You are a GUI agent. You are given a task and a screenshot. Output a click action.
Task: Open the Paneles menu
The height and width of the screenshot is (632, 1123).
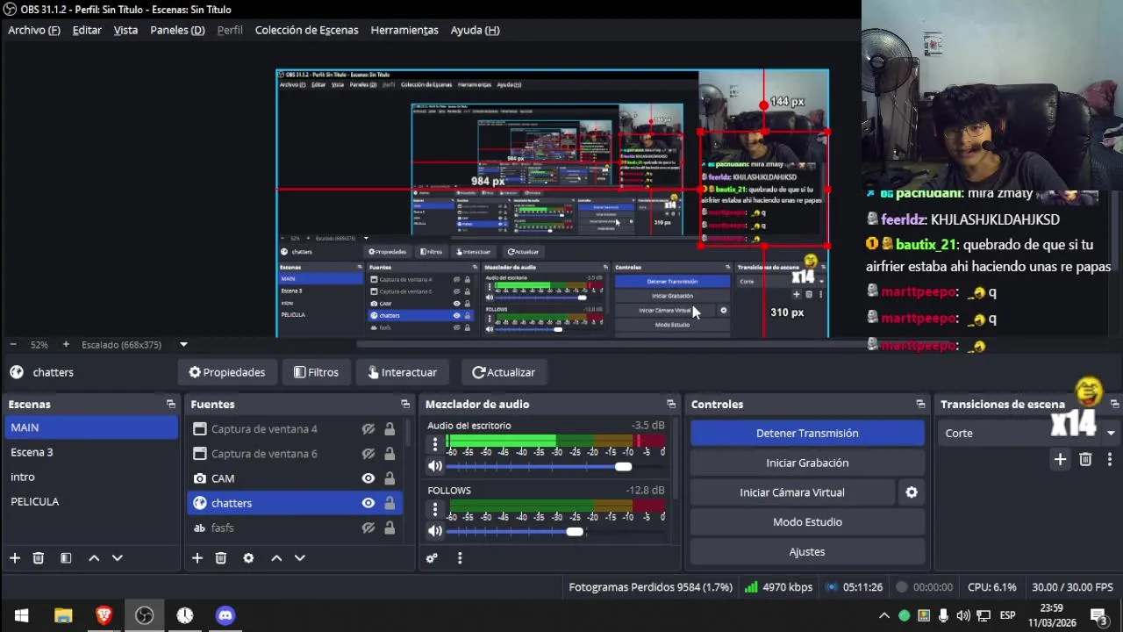[x=177, y=30]
